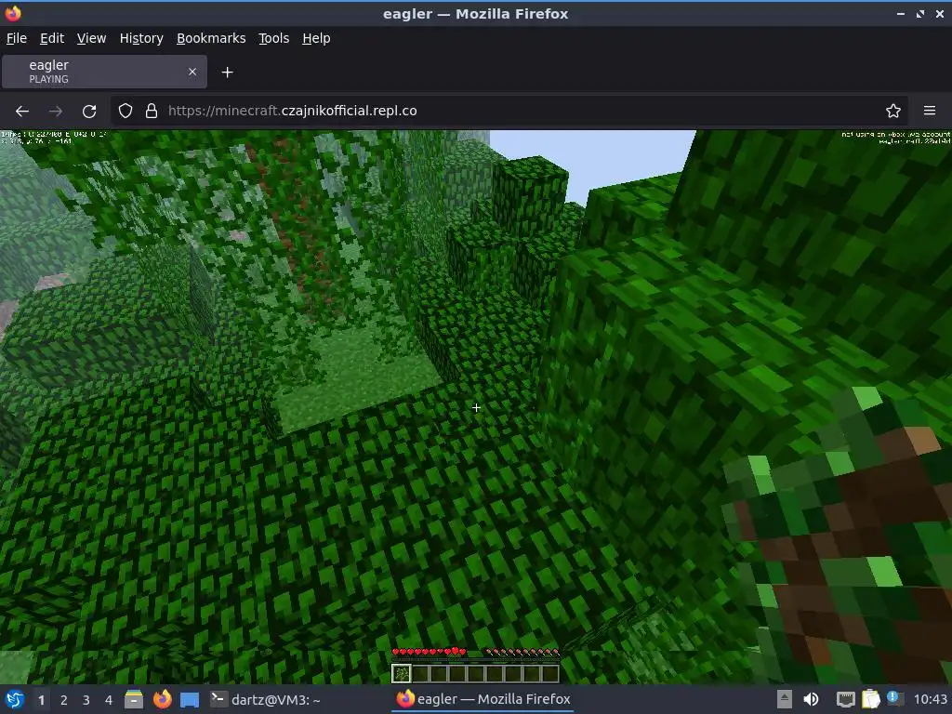This screenshot has height=714, width=952.
Task: Open a new tab with plus button
Action: (227, 73)
